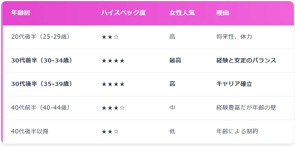The height and width of the screenshot is (146, 295).
Task: Select the 40代後半以降 row label
Action: pyautogui.click(x=30, y=131)
